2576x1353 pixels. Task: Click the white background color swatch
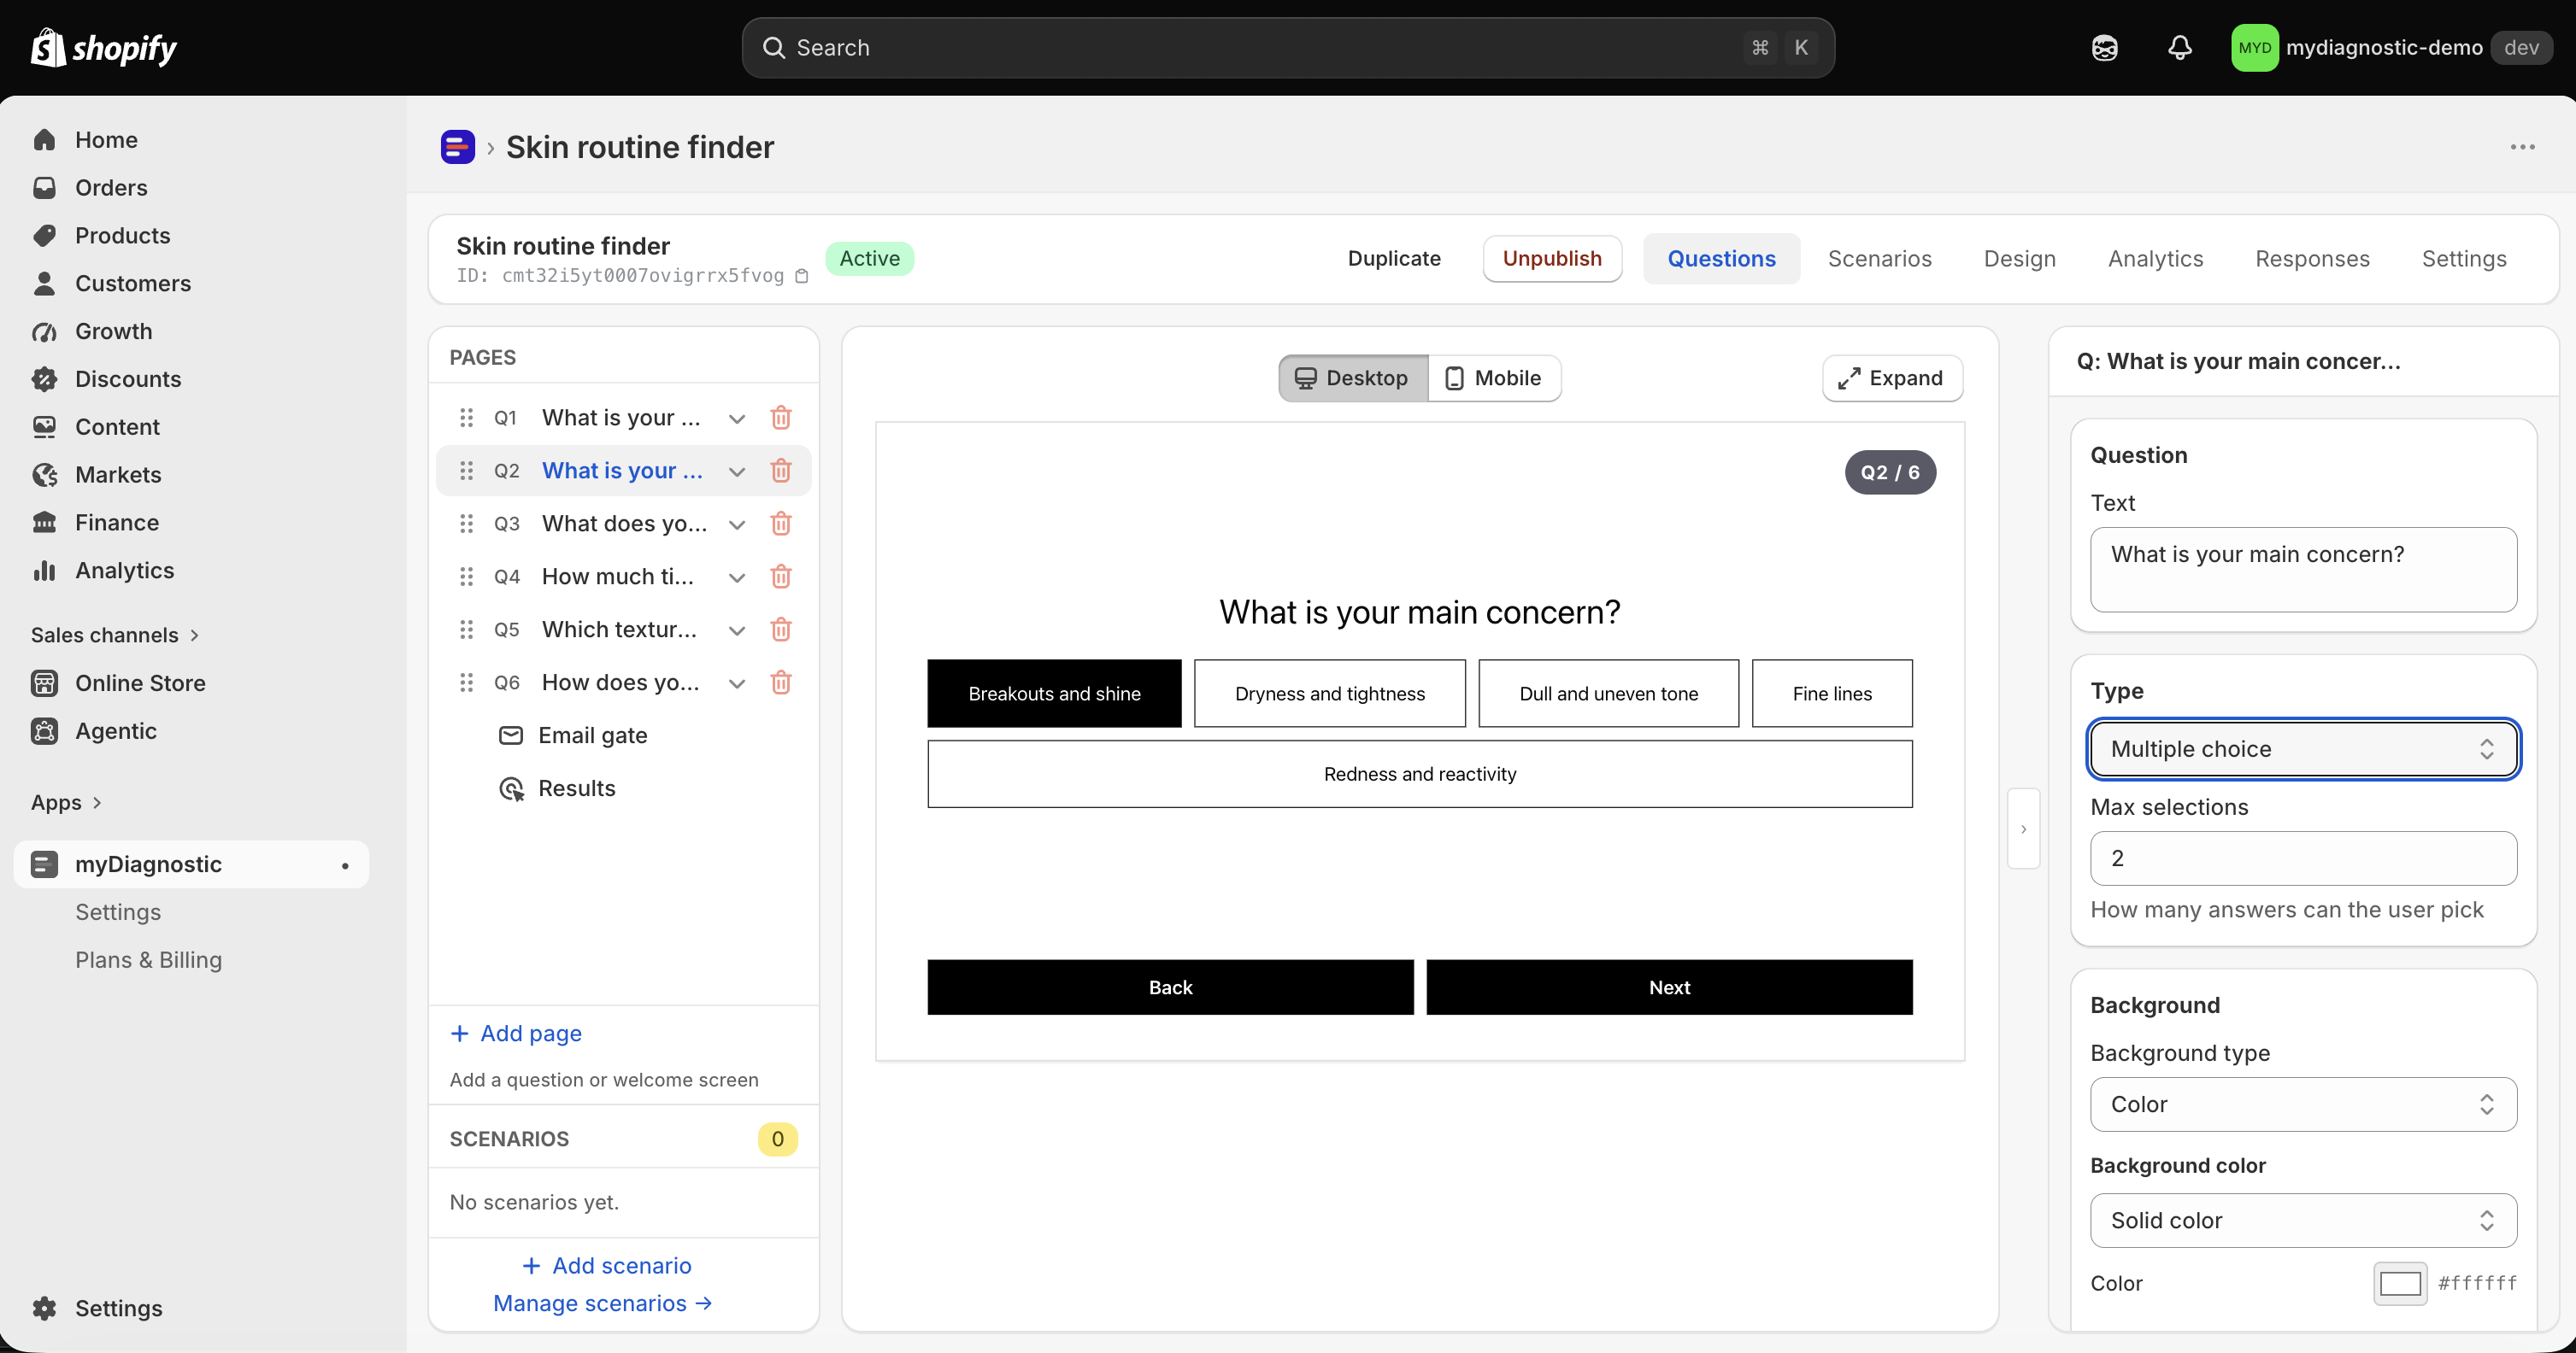(x=2399, y=1283)
